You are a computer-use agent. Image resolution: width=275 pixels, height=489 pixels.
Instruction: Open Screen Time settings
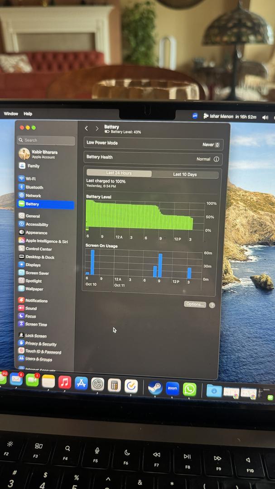click(36, 324)
